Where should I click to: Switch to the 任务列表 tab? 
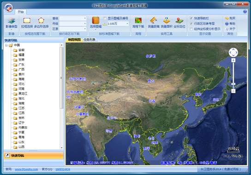pyautogui.click(x=90, y=40)
